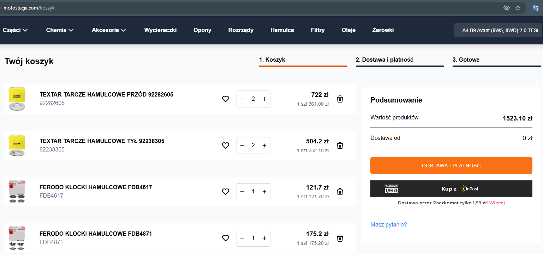Open the Akcesoria dropdown menu
This screenshot has width=543, height=254.
coord(109,30)
